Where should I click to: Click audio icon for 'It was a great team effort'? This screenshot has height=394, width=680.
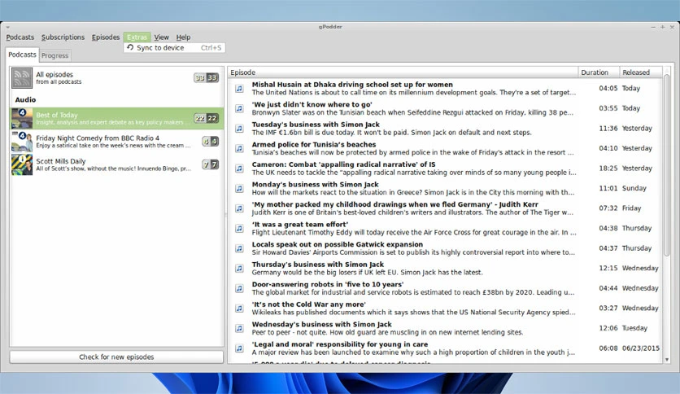[x=239, y=228]
